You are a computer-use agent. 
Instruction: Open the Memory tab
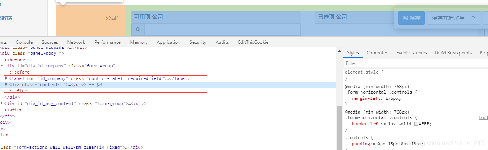pyautogui.click(x=139, y=42)
